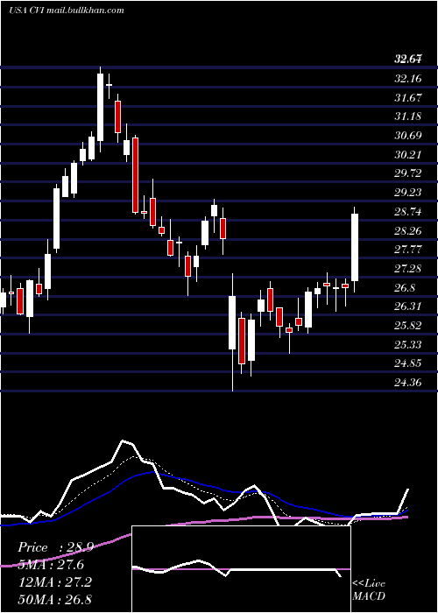Click the USA CVI mail.bullkhan.com title text

click(67, 11)
